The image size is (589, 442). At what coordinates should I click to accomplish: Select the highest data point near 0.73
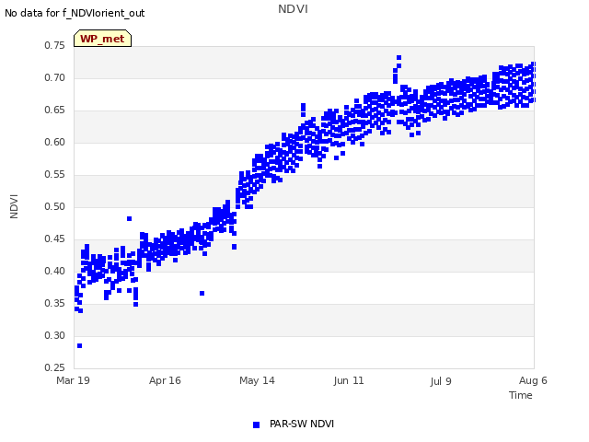click(x=398, y=57)
